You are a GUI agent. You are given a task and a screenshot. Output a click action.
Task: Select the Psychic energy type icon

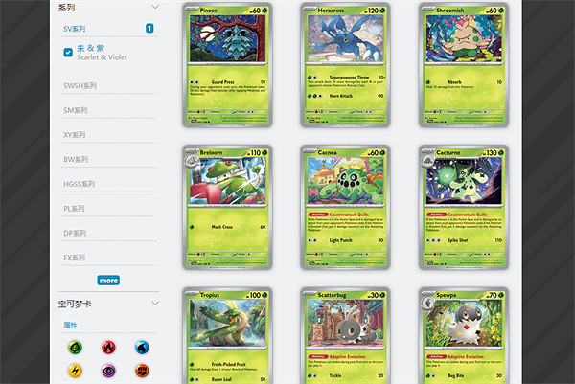108,371
